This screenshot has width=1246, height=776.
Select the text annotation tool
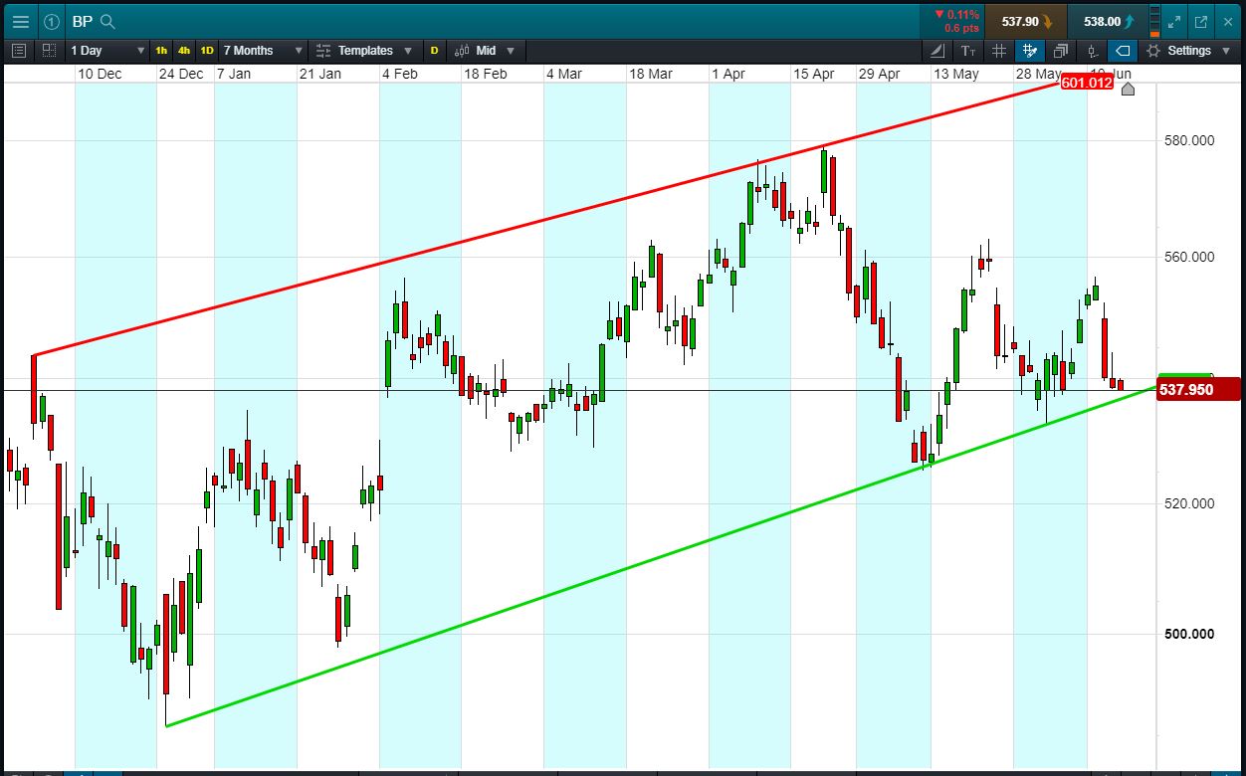click(968, 50)
